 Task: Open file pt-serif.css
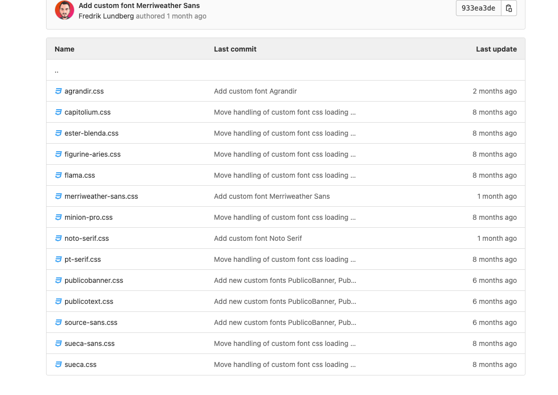(83, 259)
